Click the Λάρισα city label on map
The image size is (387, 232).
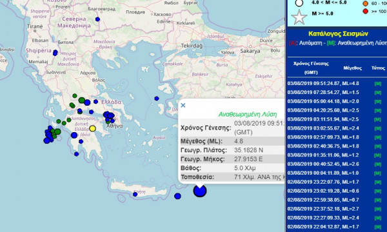[88, 73]
